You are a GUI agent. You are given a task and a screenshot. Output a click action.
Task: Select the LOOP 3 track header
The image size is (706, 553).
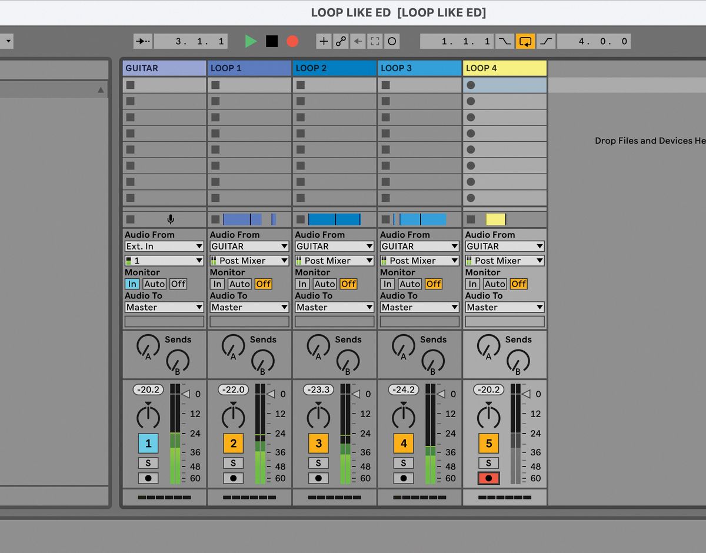pyautogui.click(x=419, y=68)
